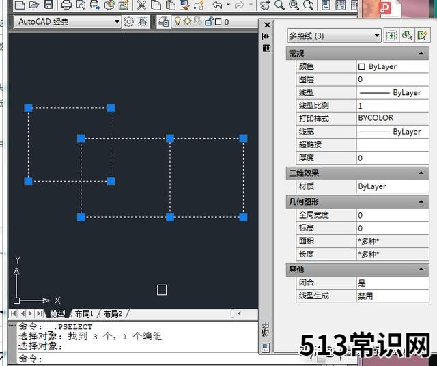The height and width of the screenshot is (366, 437).
Task: Click Zoom Previous icon
Action: point(308,5)
